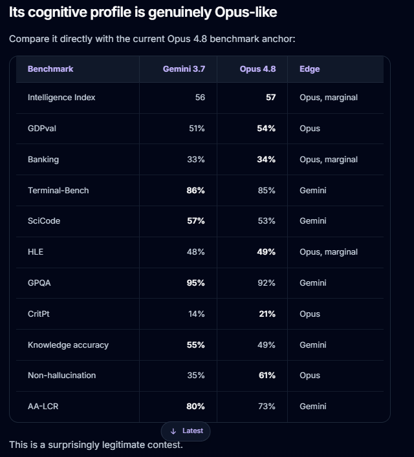Screen dimensions: 414x457
Task: Click the SciCode 57% Gemini score
Action: point(196,221)
